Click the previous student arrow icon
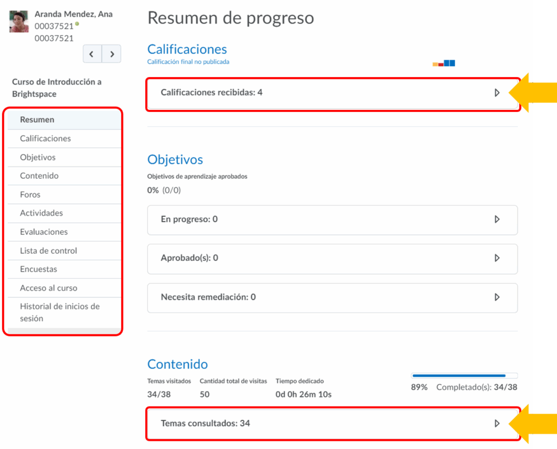Screen dimensions: 557x449 [92, 54]
